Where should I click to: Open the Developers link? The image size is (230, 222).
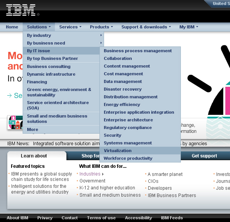(160, 188)
